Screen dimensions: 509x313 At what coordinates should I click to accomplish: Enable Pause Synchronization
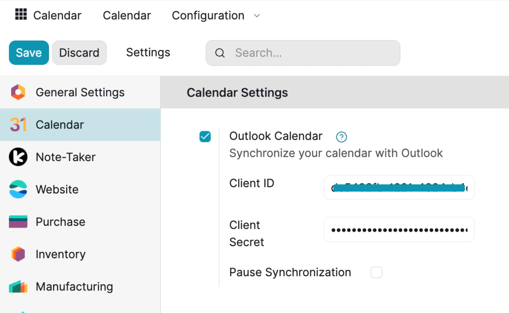[377, 272]
